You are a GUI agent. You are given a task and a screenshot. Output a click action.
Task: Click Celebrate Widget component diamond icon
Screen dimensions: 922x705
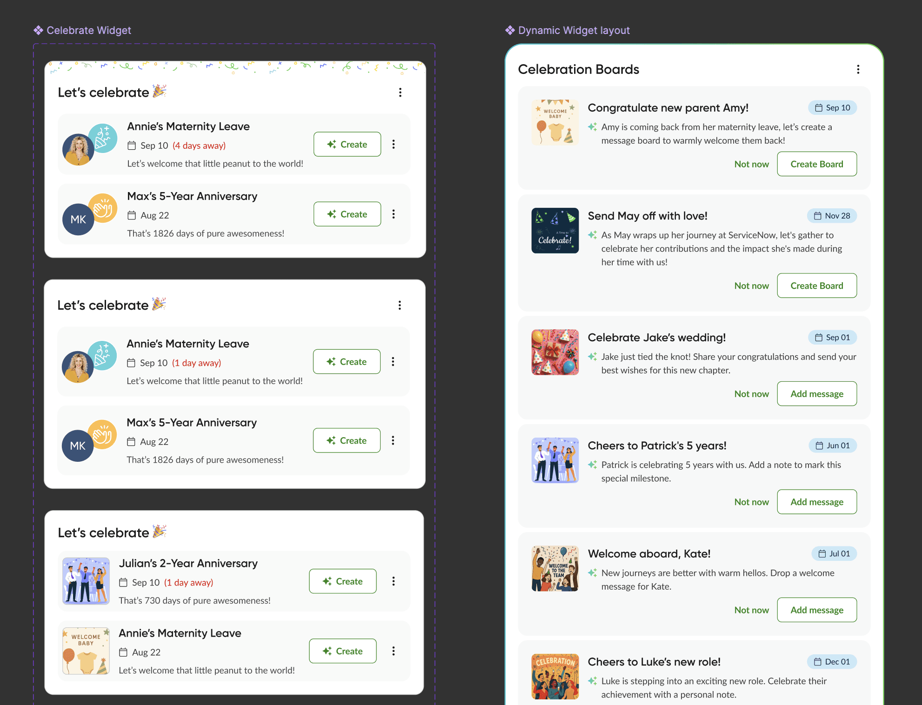click(38, 30)
